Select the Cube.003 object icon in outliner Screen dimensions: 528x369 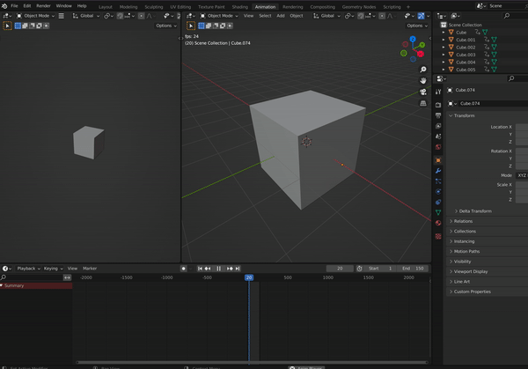[x=449, y=55]
